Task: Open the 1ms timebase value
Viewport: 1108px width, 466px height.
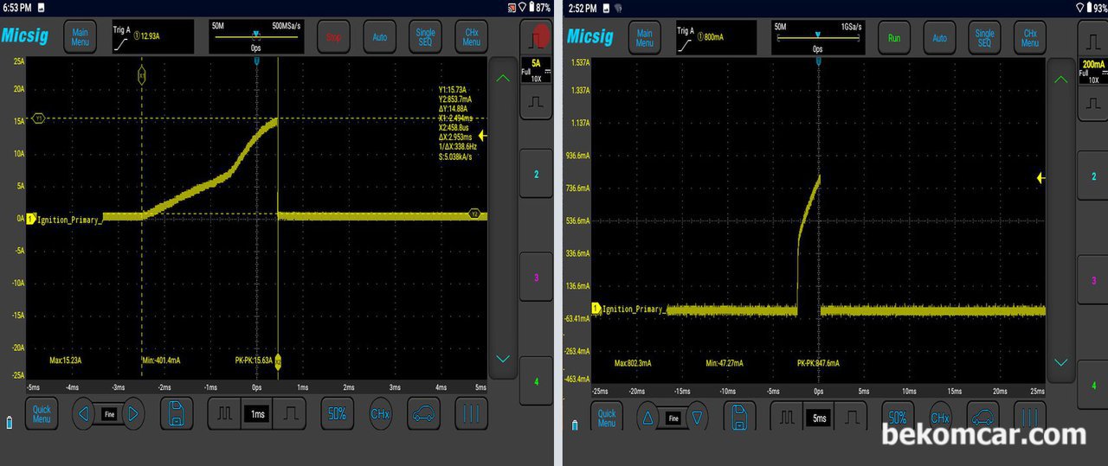Action: click(257, 414)
